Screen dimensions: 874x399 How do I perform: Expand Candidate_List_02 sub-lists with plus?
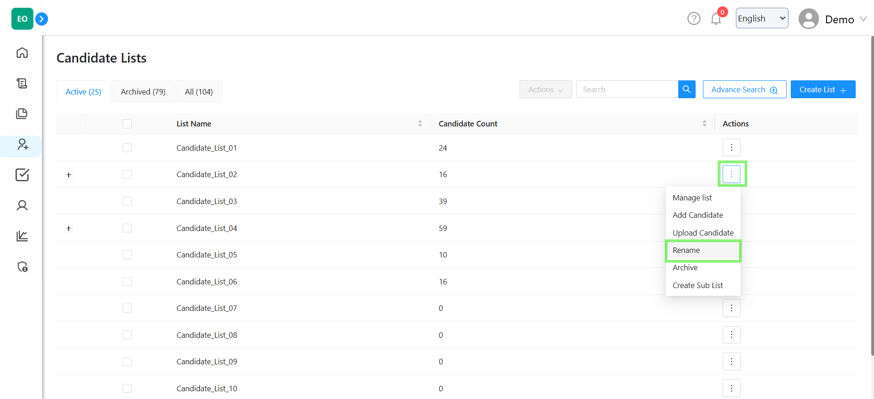tap(69, 175)
